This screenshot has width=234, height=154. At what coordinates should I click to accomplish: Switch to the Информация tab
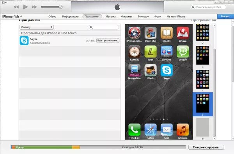[70, 16]
